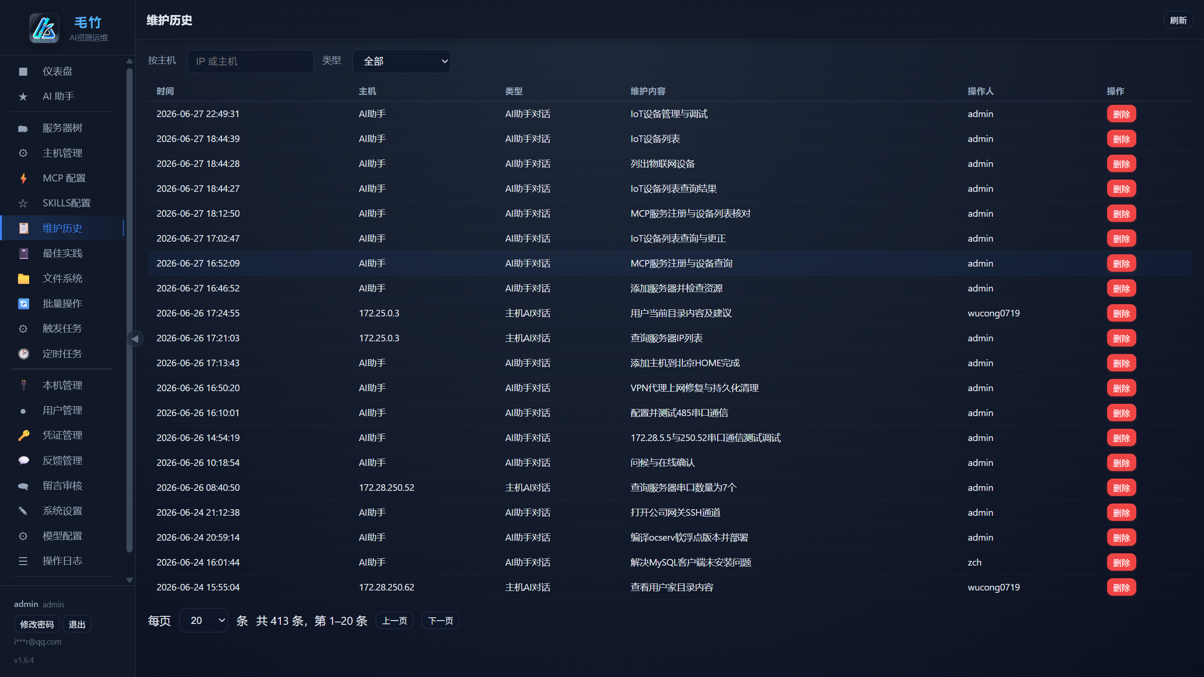Delete the 解决MySQL客户端未安装问题 record

pos(1121,563)
